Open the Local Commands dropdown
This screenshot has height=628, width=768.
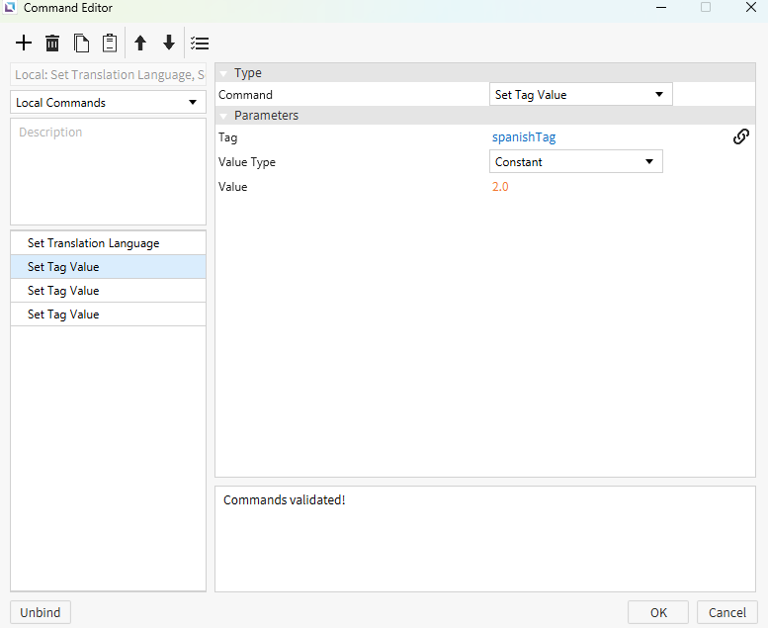[x=108, y=103]
